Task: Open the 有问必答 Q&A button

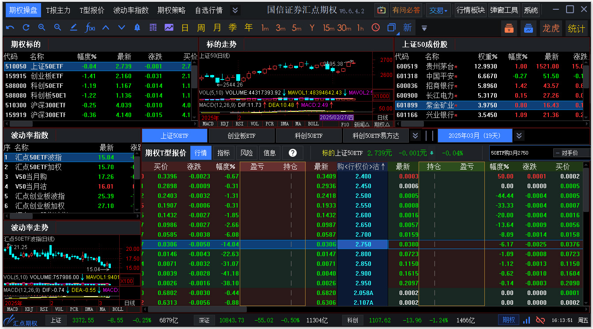Action: [x=406, y=10]
